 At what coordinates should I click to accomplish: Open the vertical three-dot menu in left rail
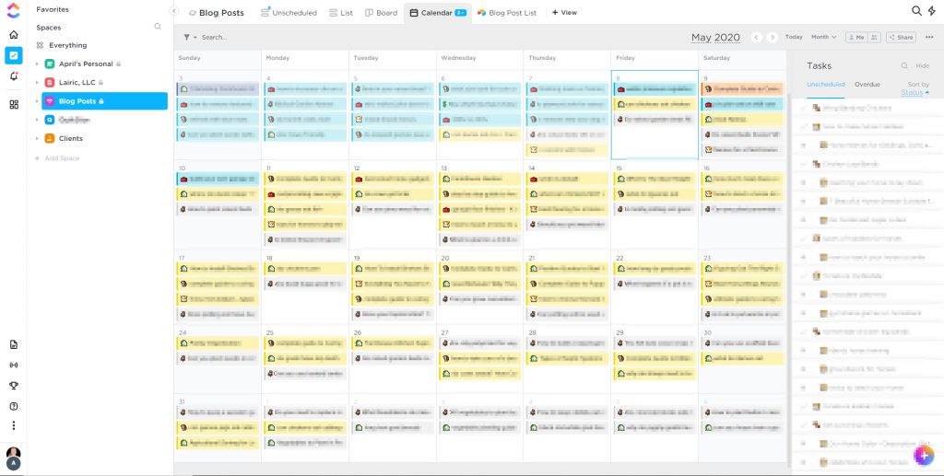pos(13,425)
